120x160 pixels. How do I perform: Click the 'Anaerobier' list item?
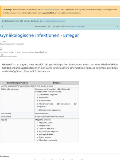(x=44, y=97)
